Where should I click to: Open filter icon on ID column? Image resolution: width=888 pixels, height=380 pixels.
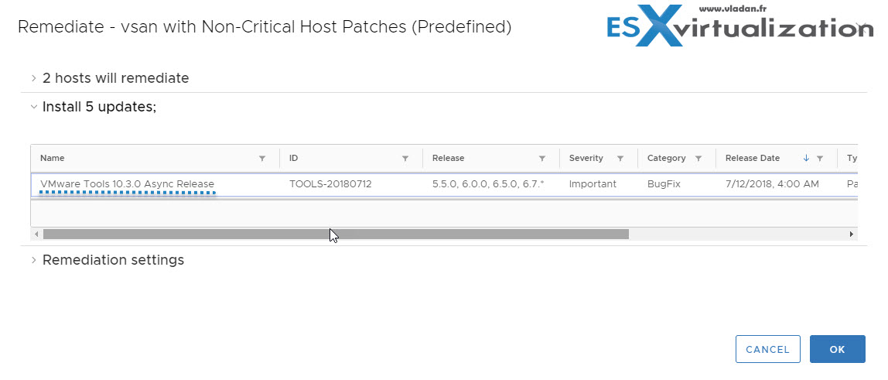(405, 159)
